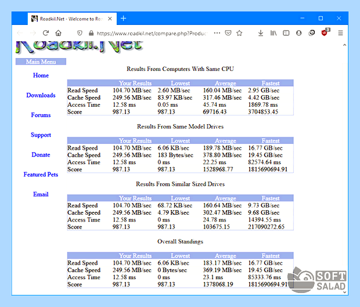Reload the page with the refresh icon
This screenshot has width=360, height=307.
(x=46, y=33)
